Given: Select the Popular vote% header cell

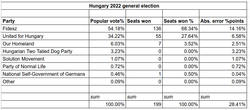Looking at the screenshot, I should point(107,21).
